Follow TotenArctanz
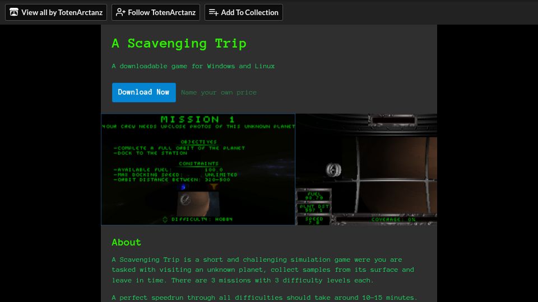Image resolution: width=538 pixels, height=302 pixels. coord(156,12)
